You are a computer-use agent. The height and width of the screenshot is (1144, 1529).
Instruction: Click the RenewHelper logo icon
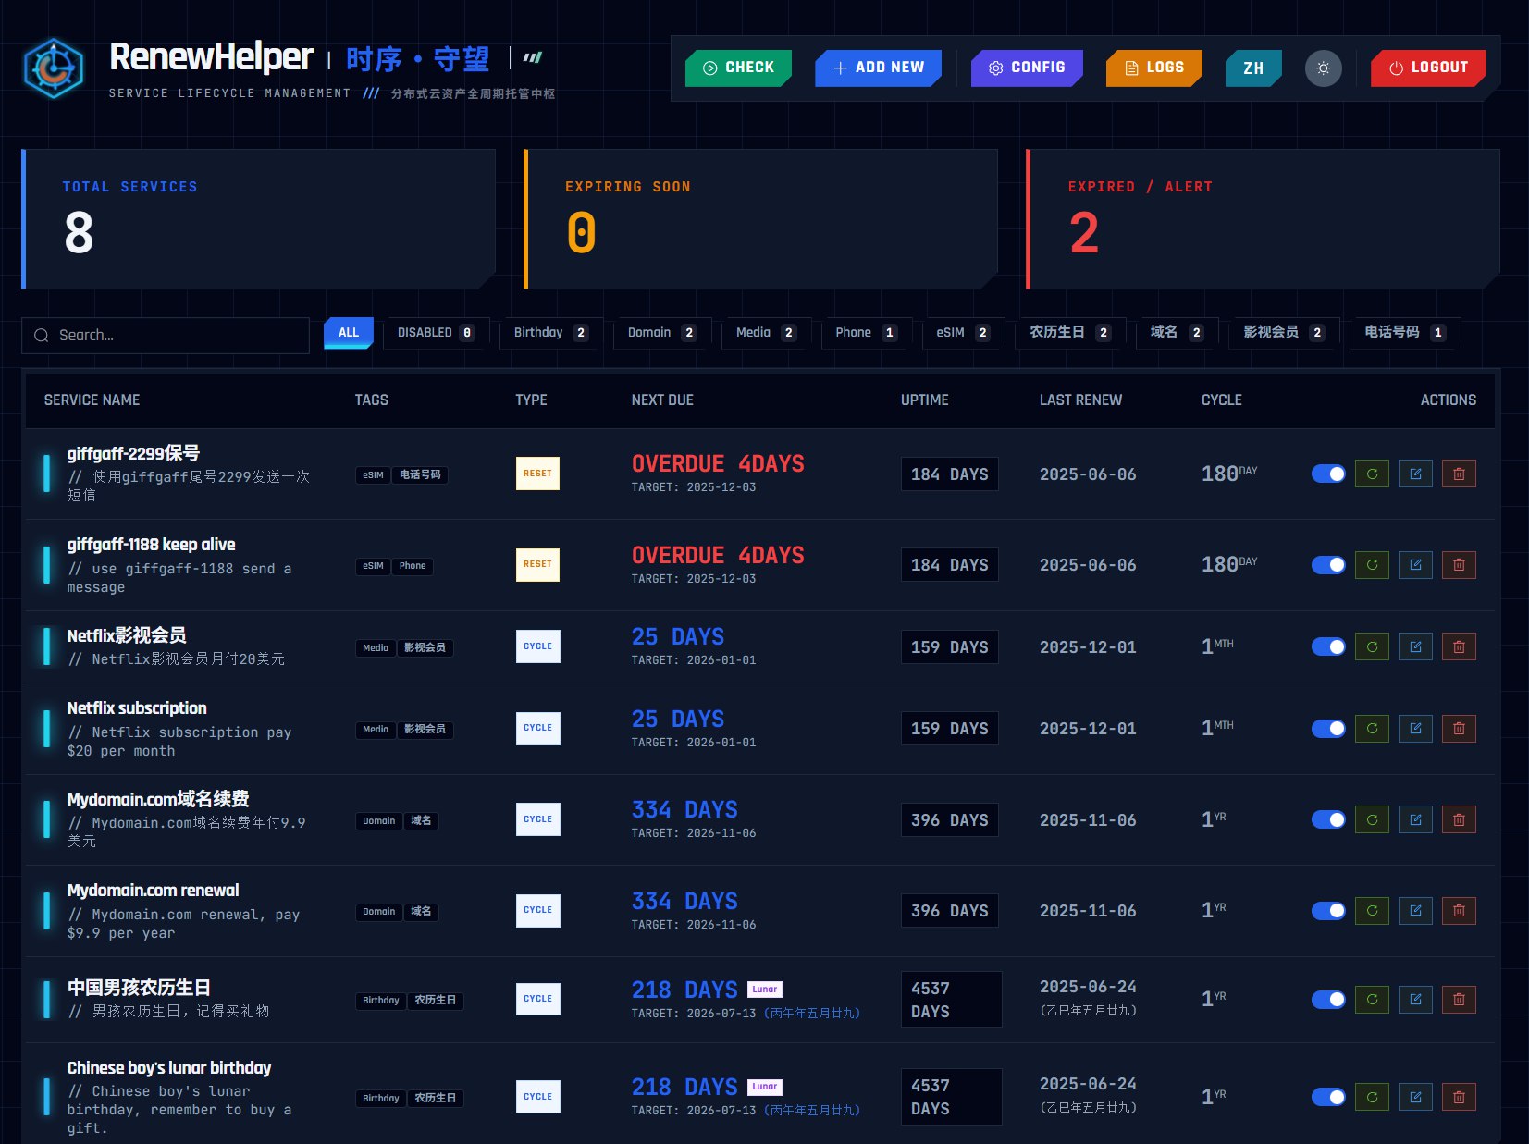(x=54, y=68)
